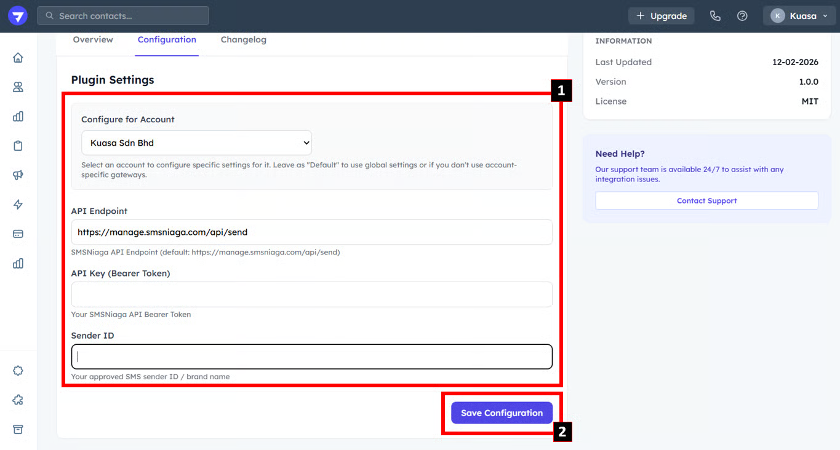Click the puzzle piece plugins icon
The image size is (840, 450).
point(18,400)
